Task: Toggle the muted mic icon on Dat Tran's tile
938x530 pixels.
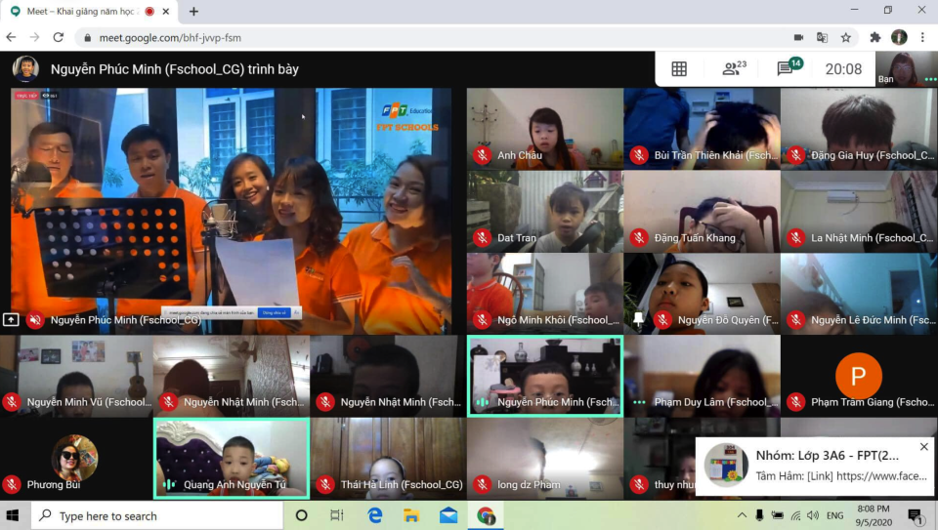Action: tap(482, 237)
